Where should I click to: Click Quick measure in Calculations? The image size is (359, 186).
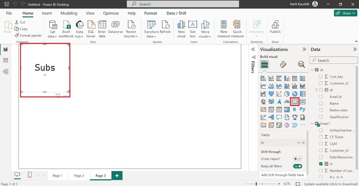point(237,29)
